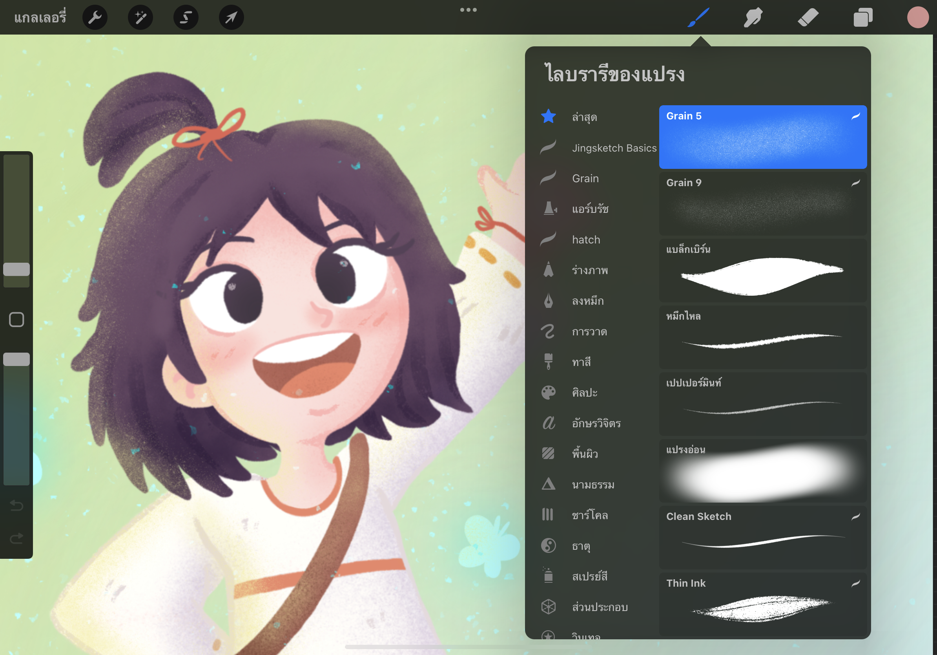The width and height of the screenshot is (937, 655).
Task: Open the Actions wrench menu
Action: pos(95,18)
